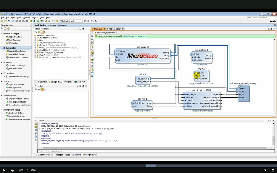Expand the Interface Connections tree node
The height and width of the screenshot is (173, 277).
(x=35, y=38)
